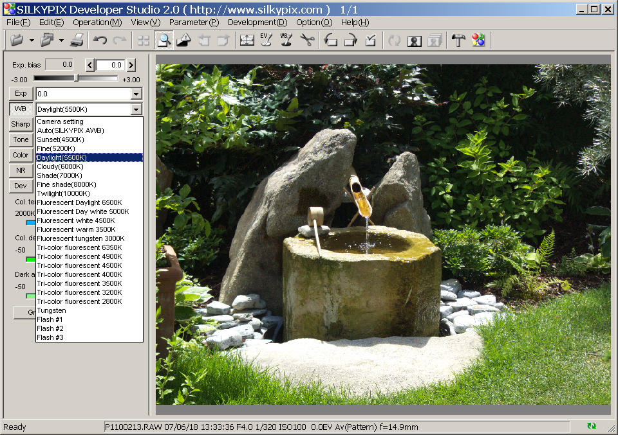Expand the exposure preset dropdown arrow

point(136,94)
